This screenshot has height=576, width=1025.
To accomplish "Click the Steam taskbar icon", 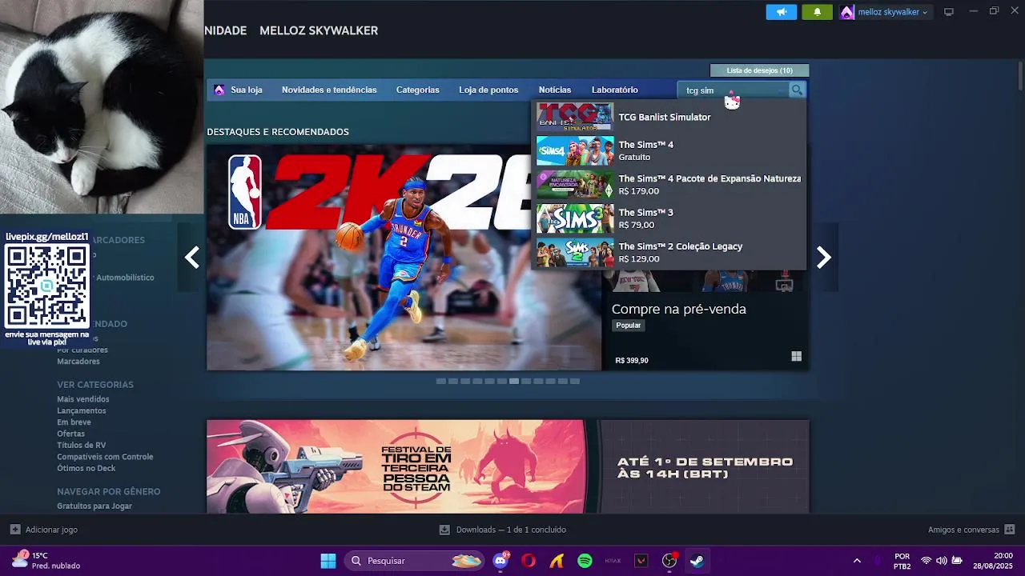I will point(697,561).
